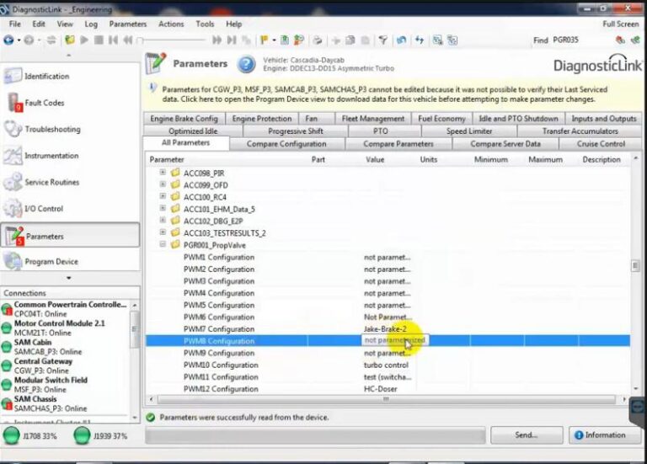
Task: Click the rewind playback icon
Action: point(128,40)
